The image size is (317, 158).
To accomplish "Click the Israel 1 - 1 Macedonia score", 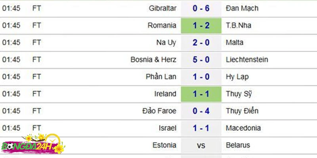I will click(201, 128).
